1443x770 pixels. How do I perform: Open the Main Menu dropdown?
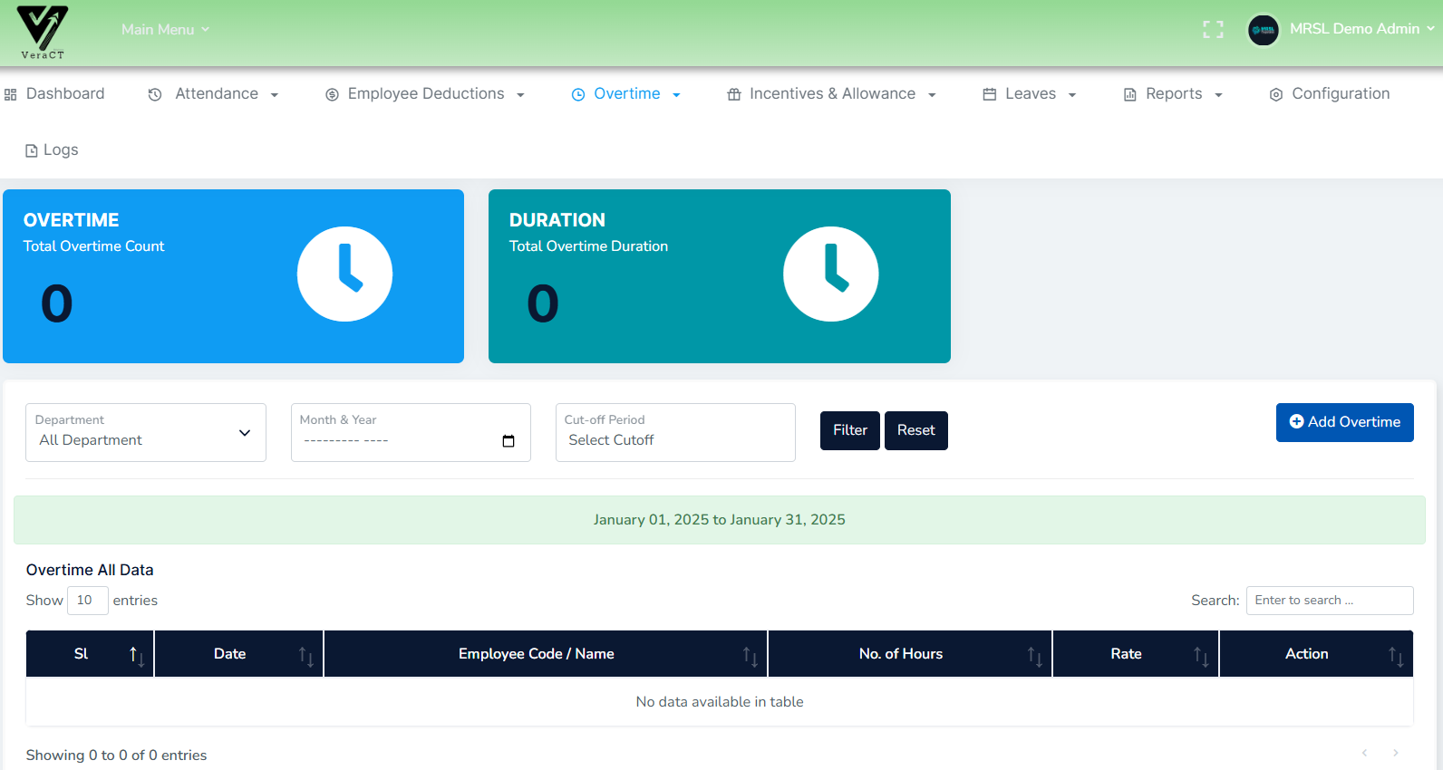point(165,30)
